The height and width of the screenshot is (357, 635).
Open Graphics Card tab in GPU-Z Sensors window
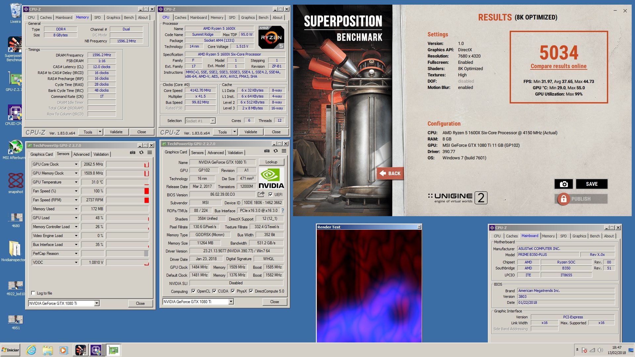41,154
